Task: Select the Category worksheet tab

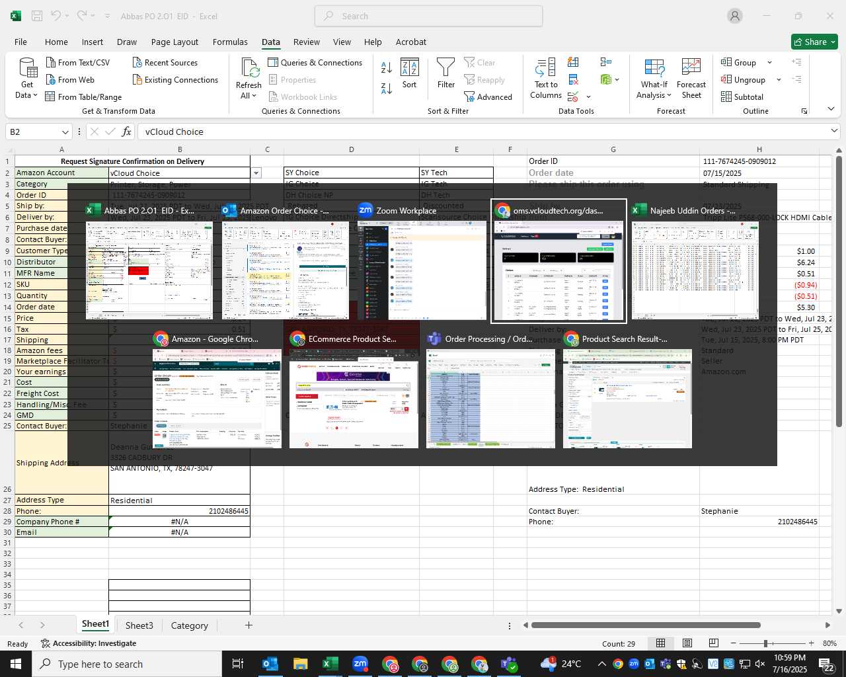Action: click(190, 625)
